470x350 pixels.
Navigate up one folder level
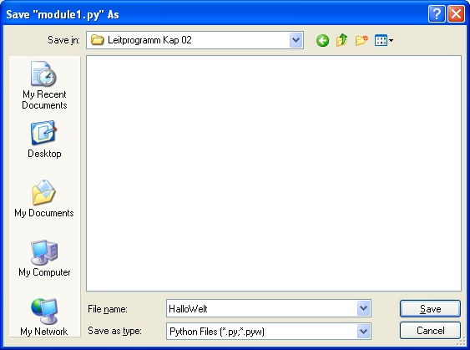pyautogui.click(x=342, y=40)
